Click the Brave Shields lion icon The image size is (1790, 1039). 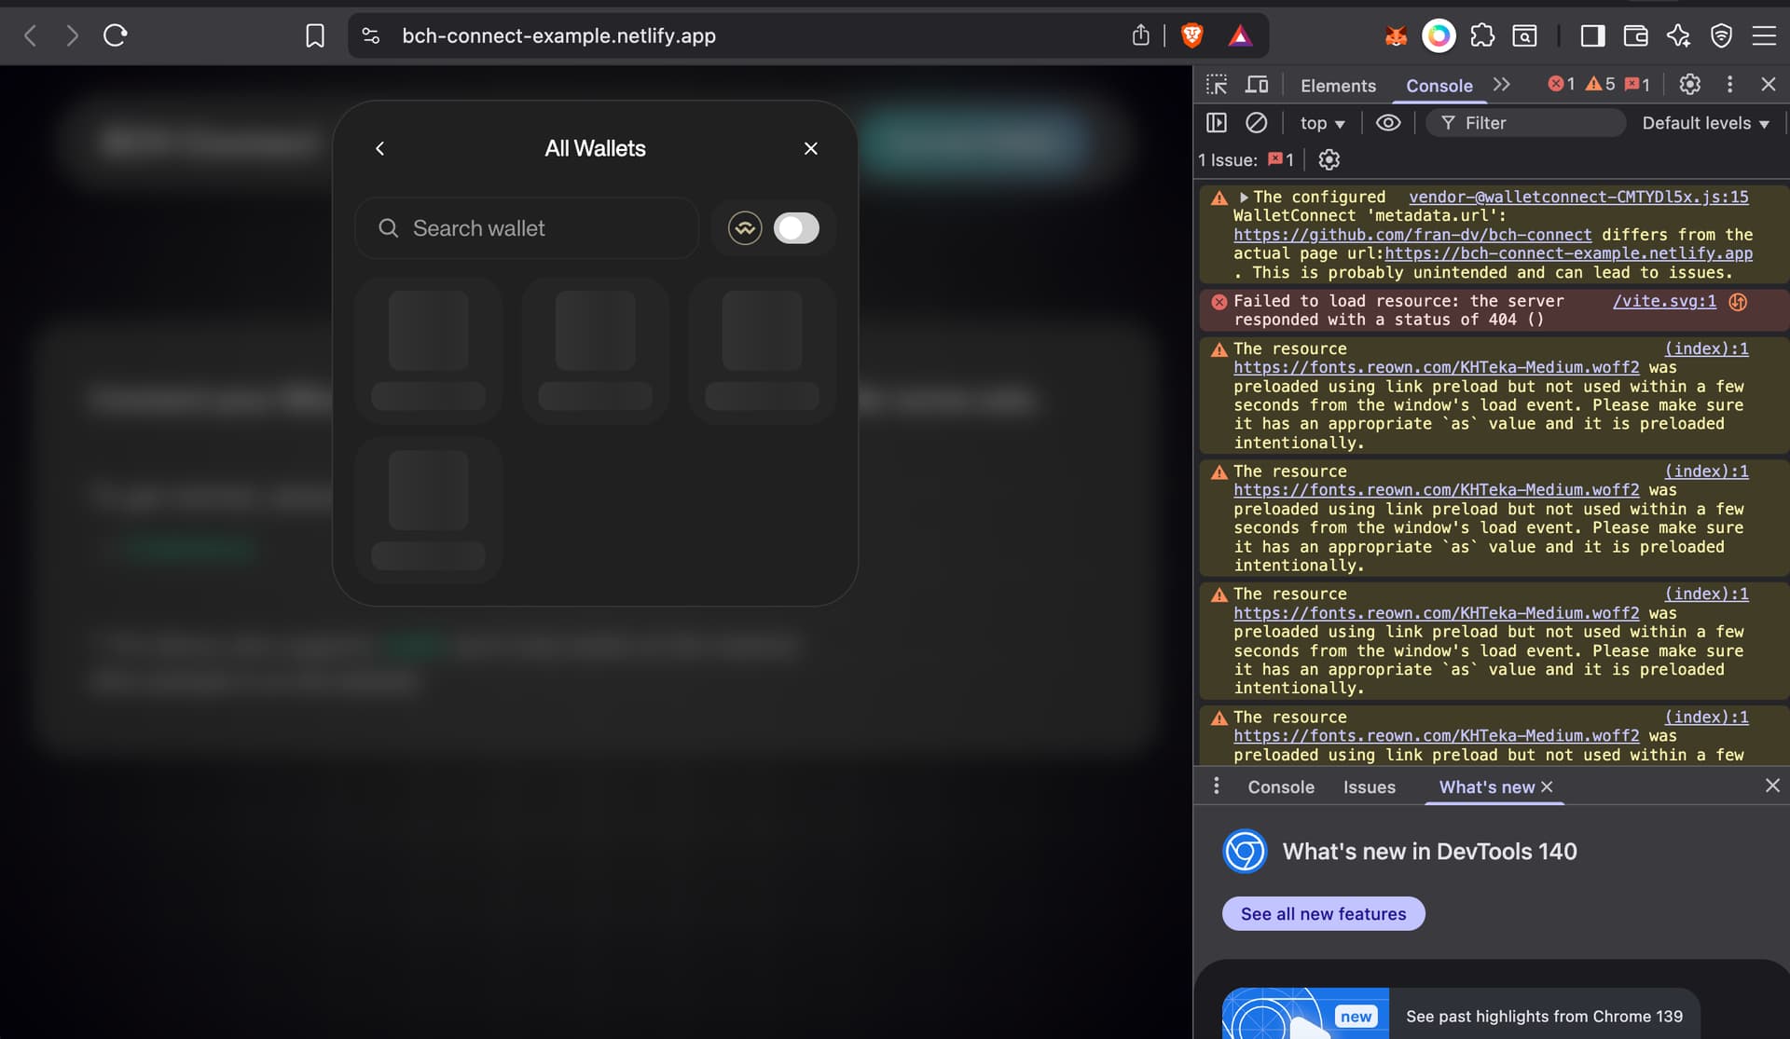click(1191, 35)
